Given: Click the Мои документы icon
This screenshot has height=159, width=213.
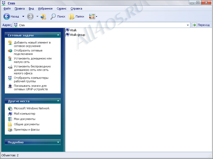Looking at the screenshot, I should pyautogui.click(x=10, y=119).
